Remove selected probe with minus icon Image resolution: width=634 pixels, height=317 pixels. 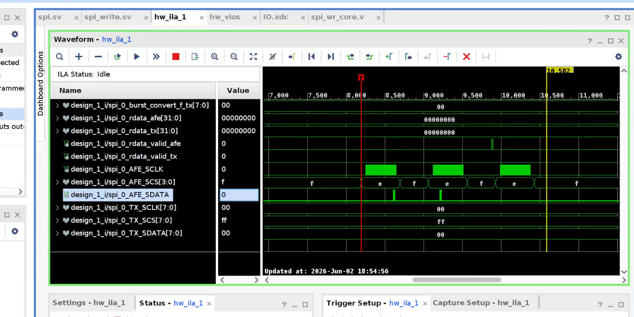point(98,56)
